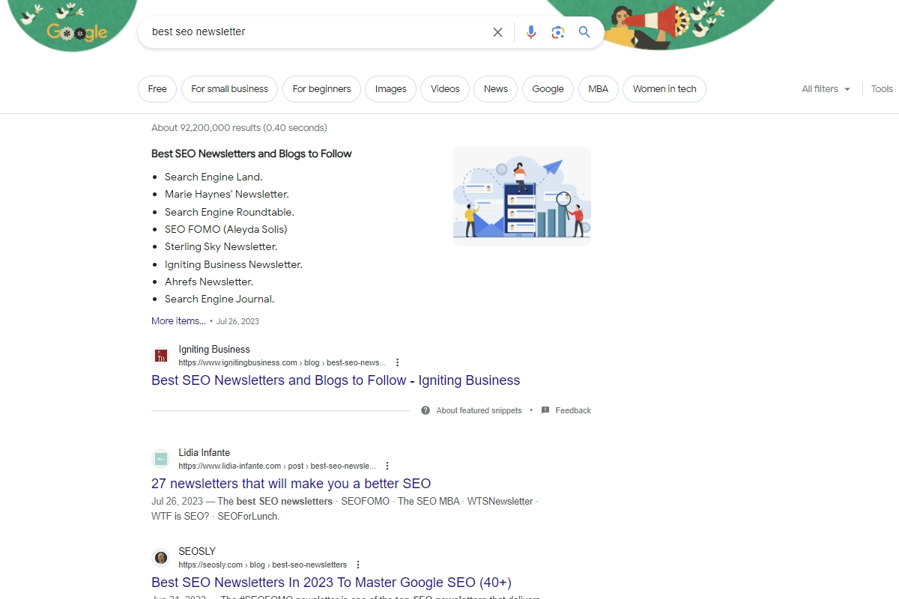Click the magnifying glass search button

point(584,32)
